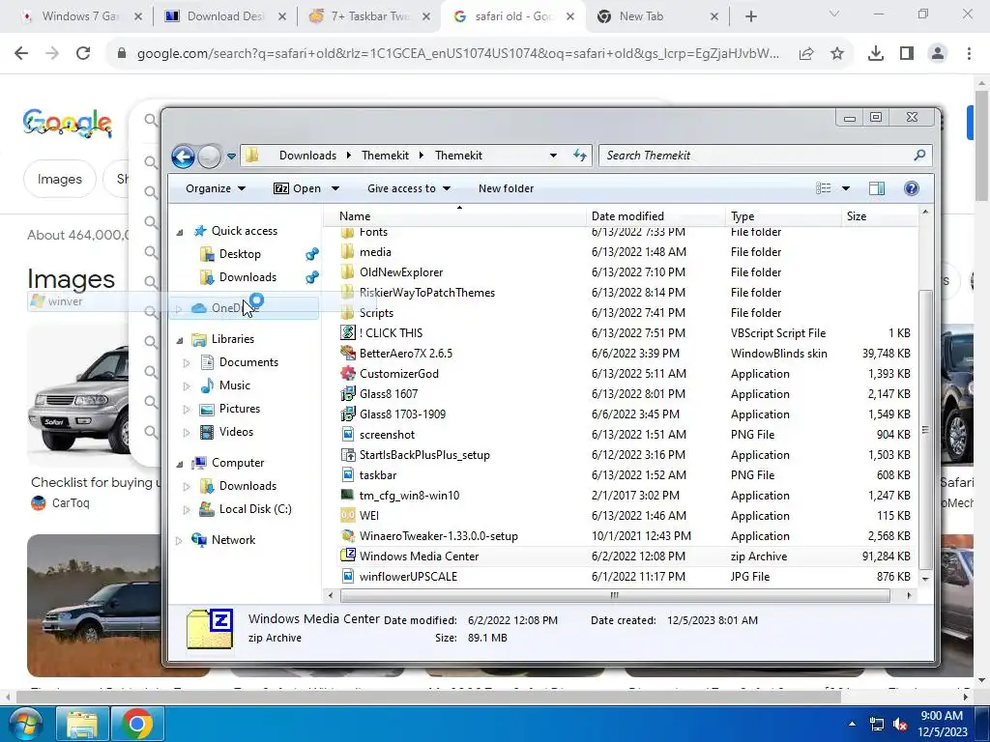
Task: Expand the Documents library arrow
Action: [x=187, y=363]
